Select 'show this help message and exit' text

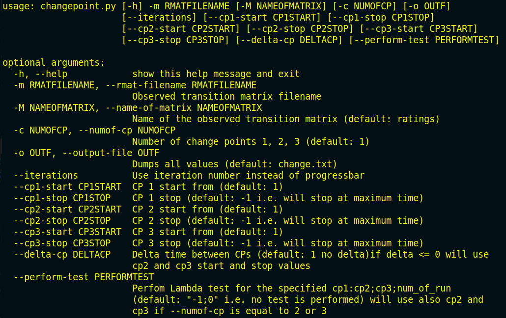click(216, 74)
